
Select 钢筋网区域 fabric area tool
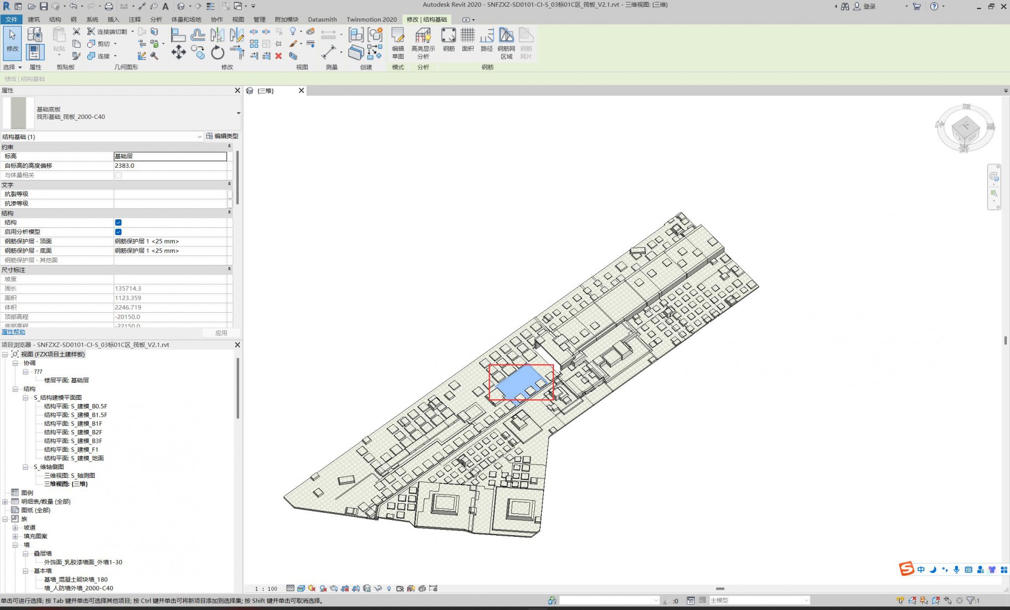(x=506, y=43)
